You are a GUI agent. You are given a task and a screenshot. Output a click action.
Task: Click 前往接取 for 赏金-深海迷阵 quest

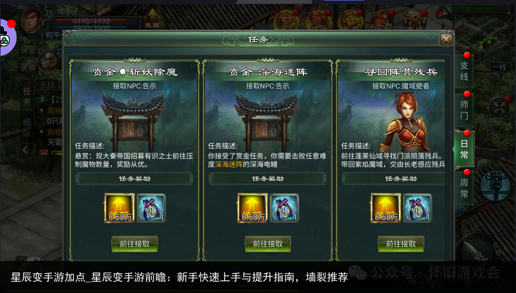268,244
